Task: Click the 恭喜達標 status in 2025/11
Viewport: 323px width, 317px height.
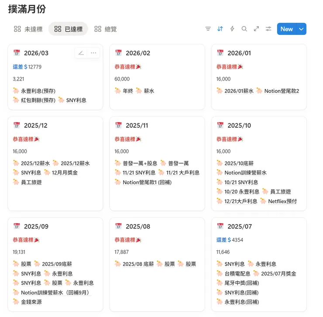Action: 128,139
